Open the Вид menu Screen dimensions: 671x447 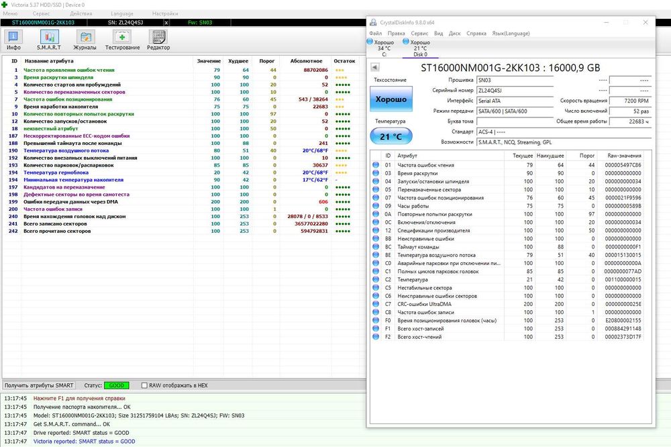438,34
